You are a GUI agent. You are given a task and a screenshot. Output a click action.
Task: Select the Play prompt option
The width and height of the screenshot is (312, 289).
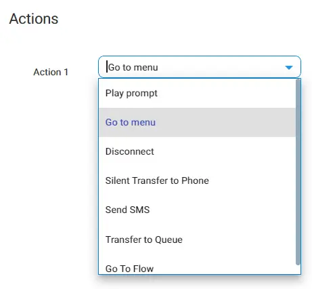click(x=197, y=94)
